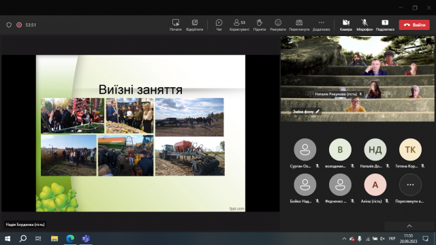Click the Почати toolbar item

tap(176, 24)
